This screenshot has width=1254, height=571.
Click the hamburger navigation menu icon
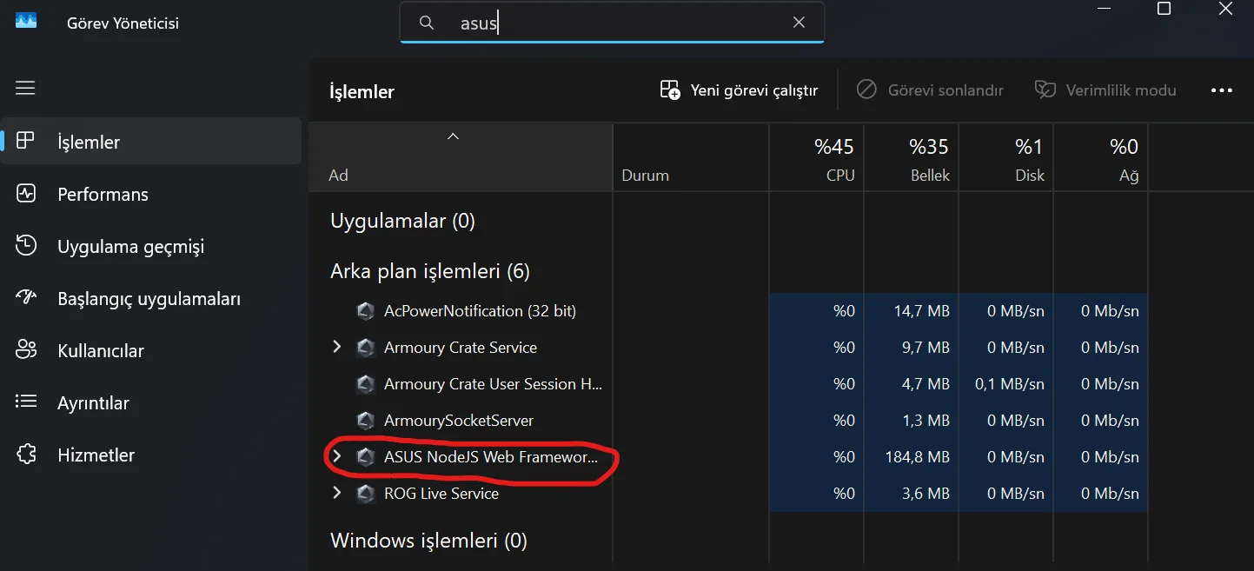pos(25,88)
